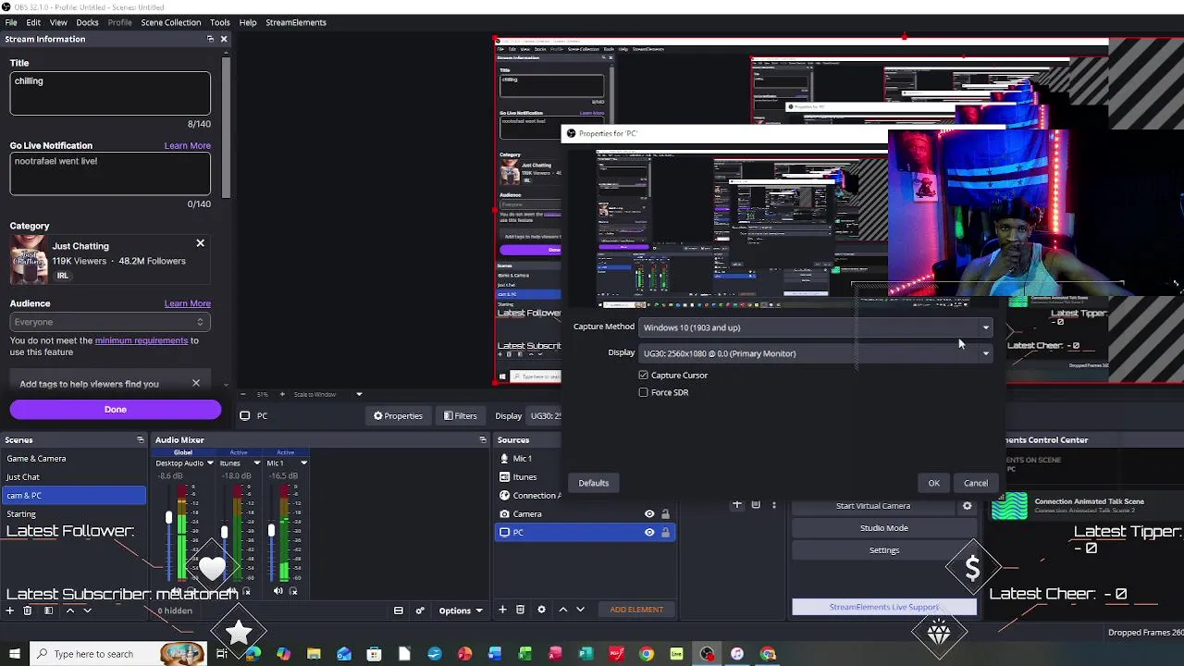Open the Audience Everyone dropdown

(109, 322)
